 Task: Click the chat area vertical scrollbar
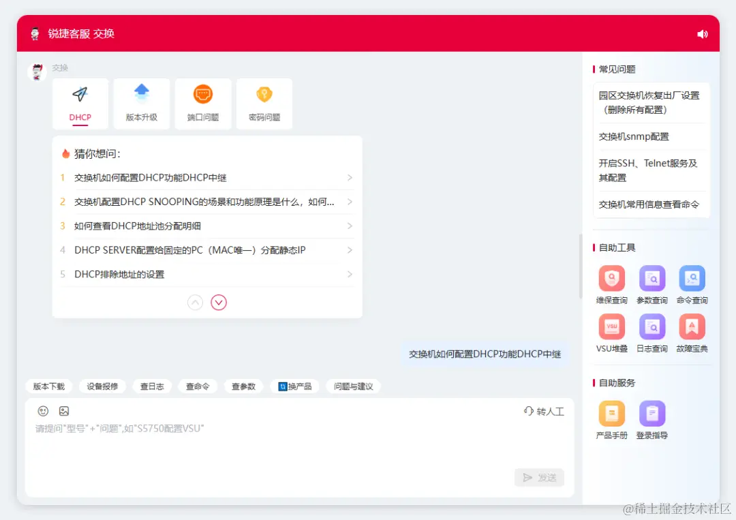580,267
